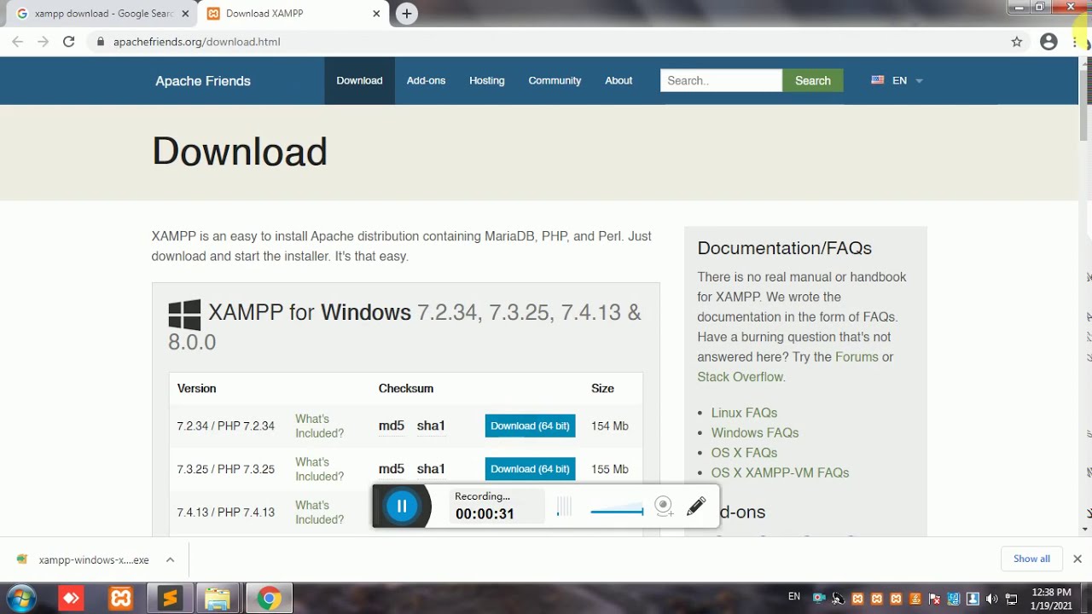Open sha1 checksum for 7.3.25

click(431, 468)
